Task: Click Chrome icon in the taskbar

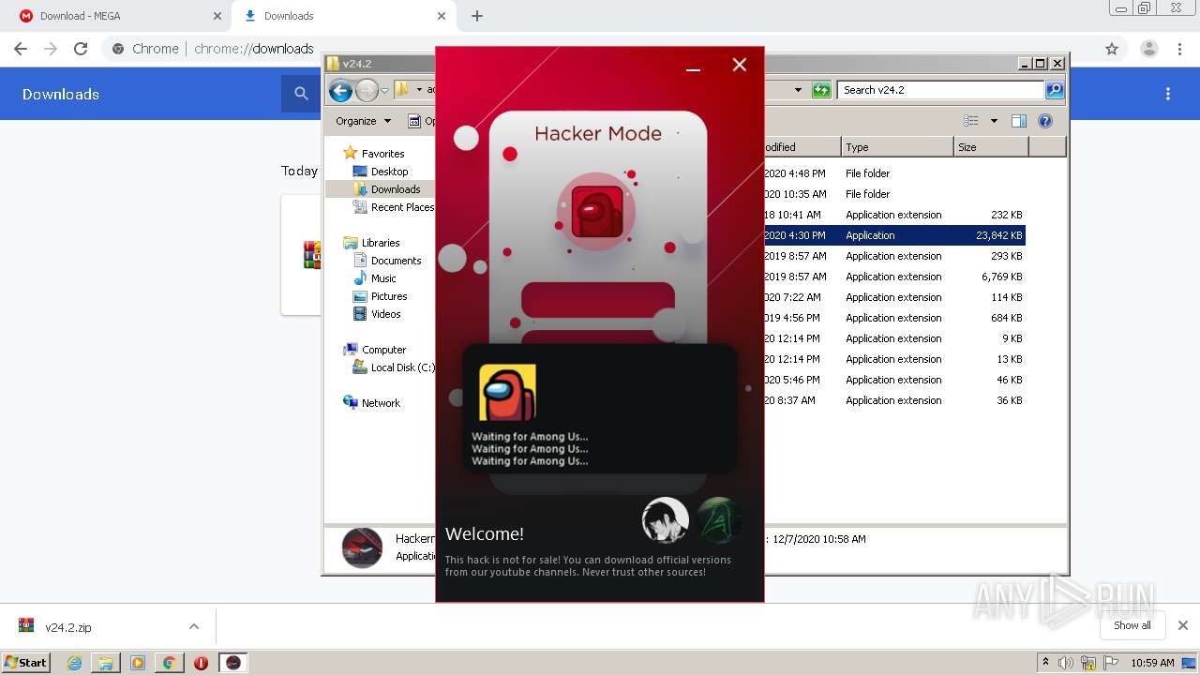Action: click(x=169, y=663)
